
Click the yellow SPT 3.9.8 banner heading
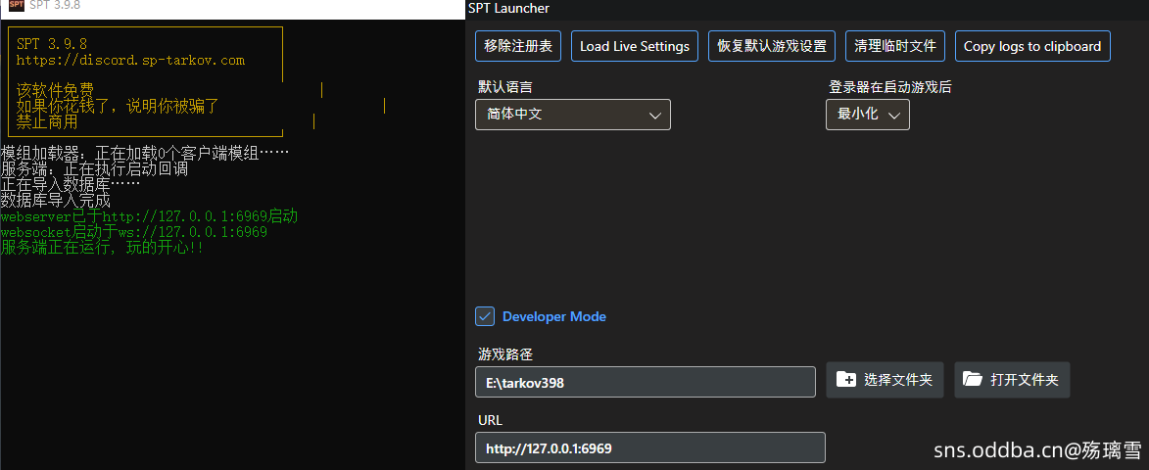point(52,45)
